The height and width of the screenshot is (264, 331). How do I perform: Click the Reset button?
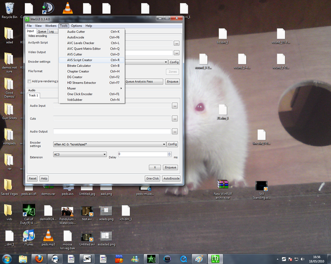tap(33, 178)
